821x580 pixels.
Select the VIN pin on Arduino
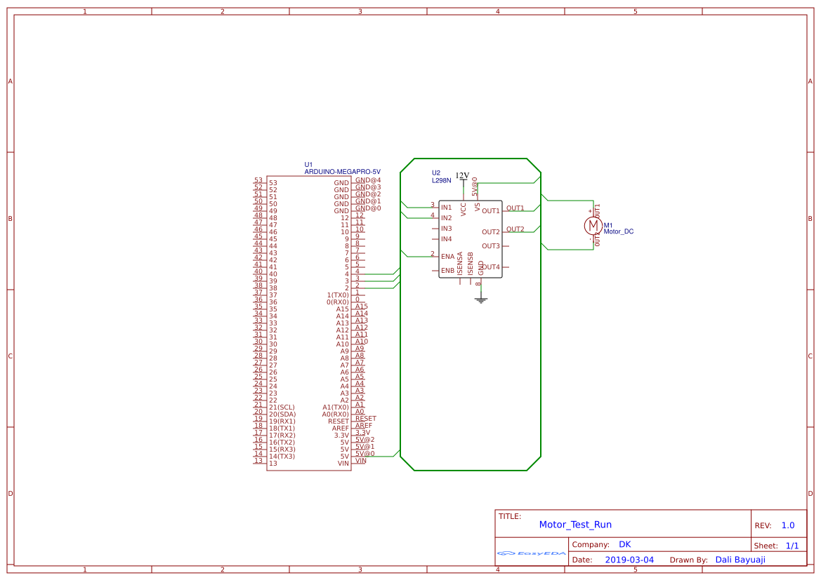click(x=343, y=464)
